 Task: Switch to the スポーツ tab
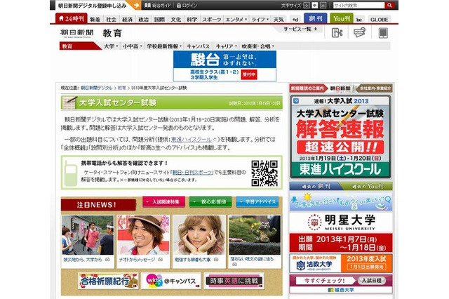pos(212,20)
